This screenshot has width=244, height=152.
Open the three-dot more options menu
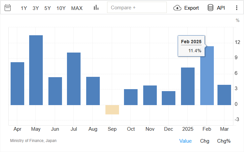click(236, 8)
